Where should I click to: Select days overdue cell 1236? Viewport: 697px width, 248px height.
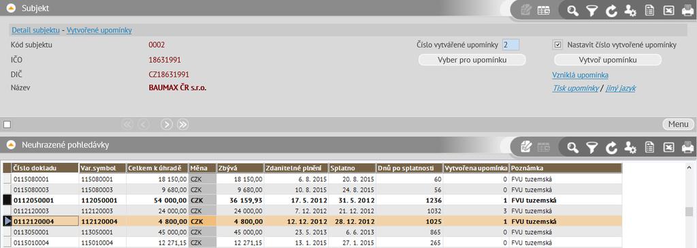click(x=409, y=200)
